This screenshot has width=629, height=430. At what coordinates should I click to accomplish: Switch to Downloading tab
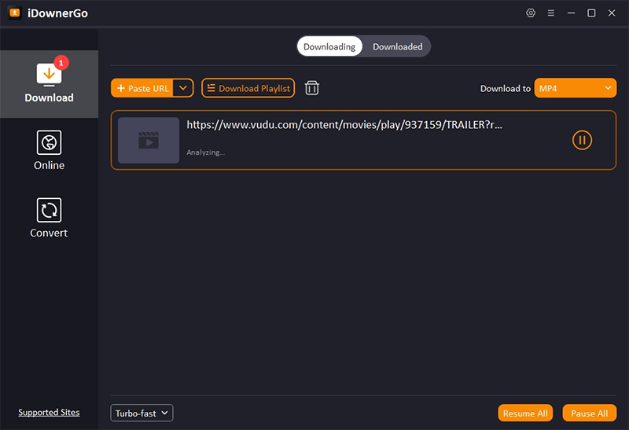pos(329,46)
